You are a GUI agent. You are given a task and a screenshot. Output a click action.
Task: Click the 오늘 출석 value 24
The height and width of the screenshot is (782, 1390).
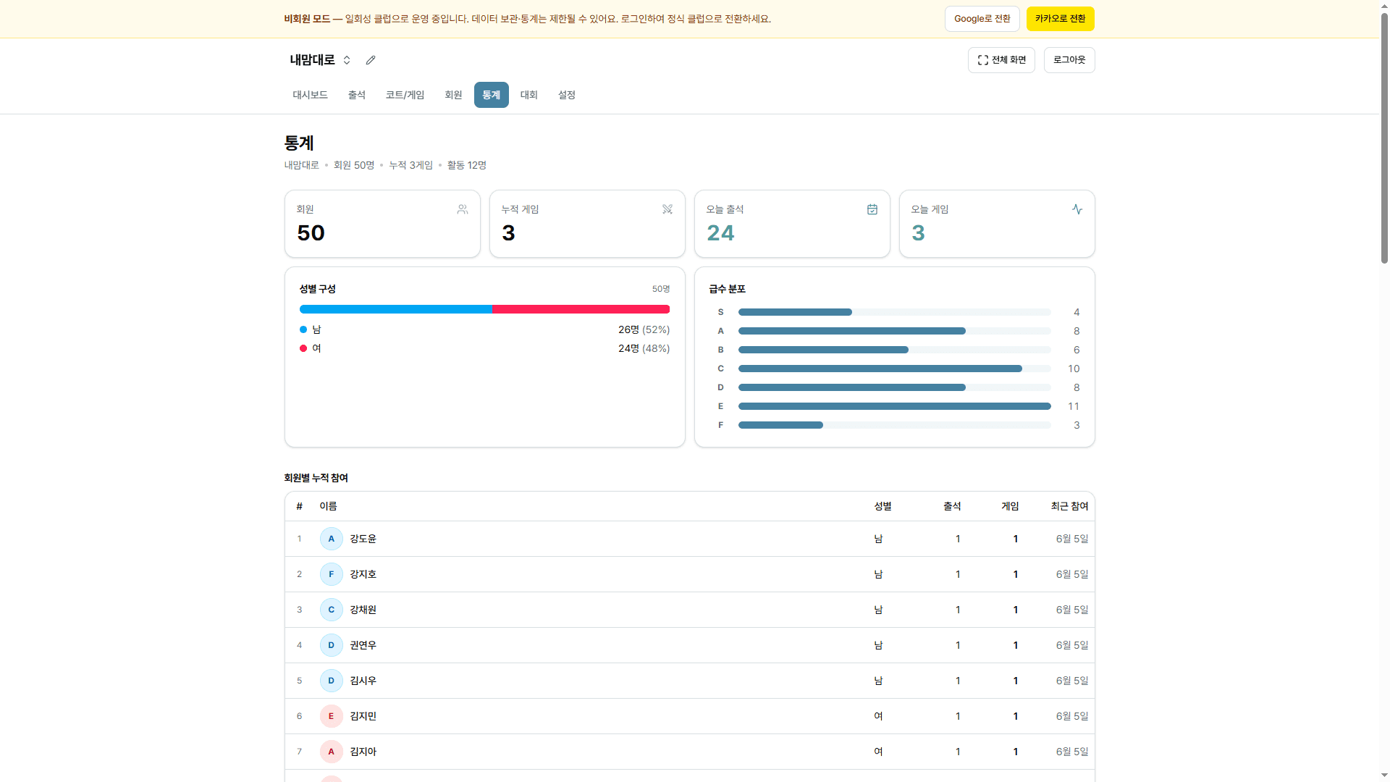[x=720, y=233]
